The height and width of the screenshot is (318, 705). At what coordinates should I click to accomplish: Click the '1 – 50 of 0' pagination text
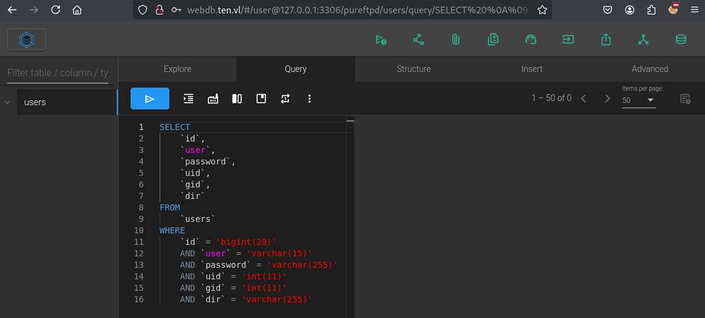pos(551,98)
